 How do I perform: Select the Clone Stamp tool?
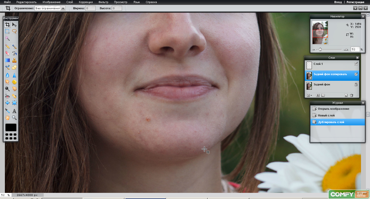click(x=14, y=60)
